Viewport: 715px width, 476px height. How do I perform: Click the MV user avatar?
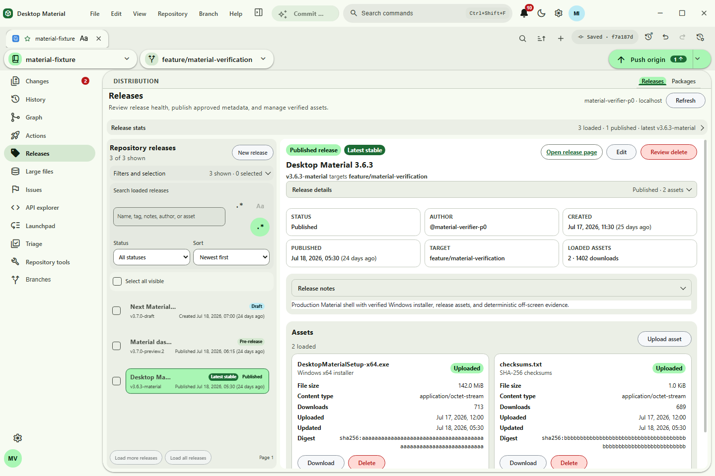pyautogui.click(x=13, y=459)
